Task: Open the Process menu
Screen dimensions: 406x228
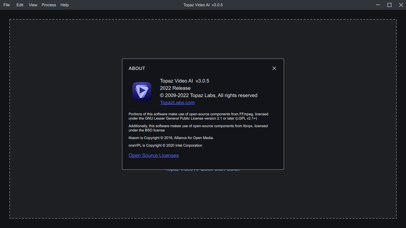Action: tap(49, 5)
